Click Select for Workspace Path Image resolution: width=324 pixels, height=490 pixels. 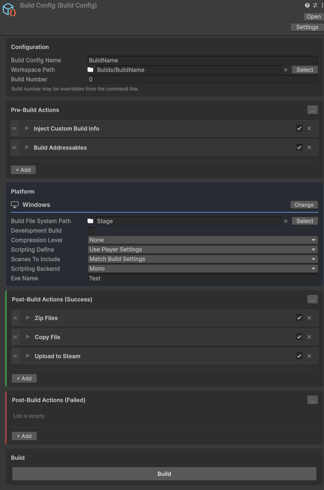click(x=304, y=70)
